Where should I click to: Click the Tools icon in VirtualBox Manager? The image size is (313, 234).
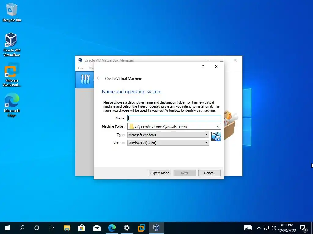85,80
